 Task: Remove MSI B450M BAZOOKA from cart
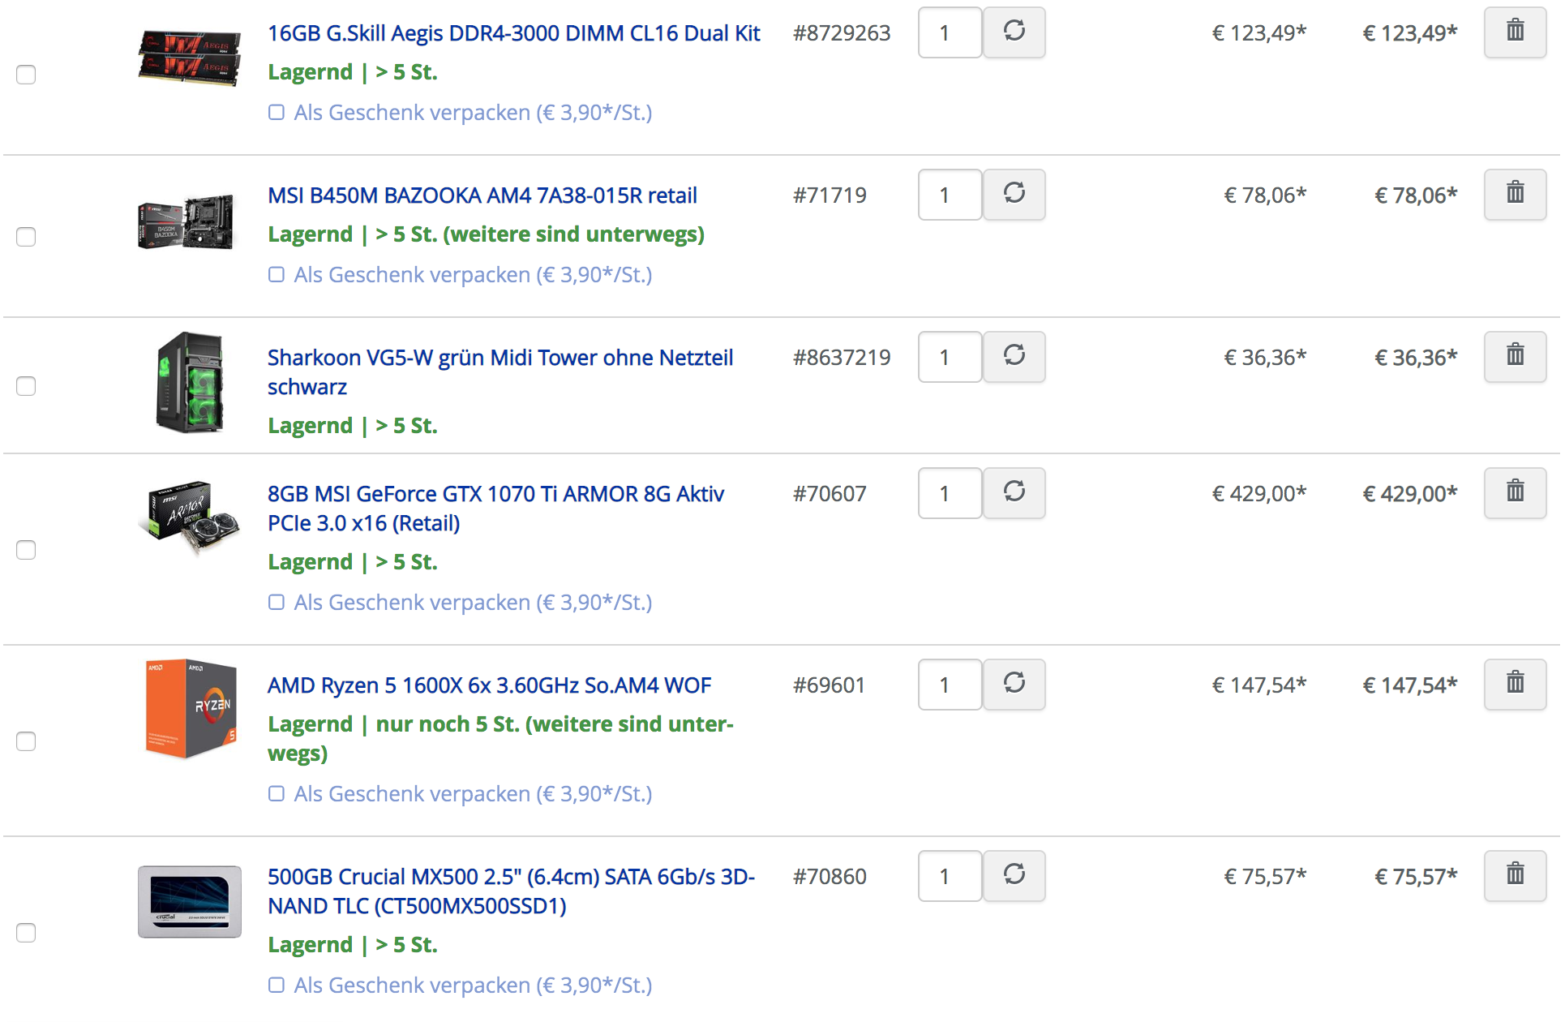1515,195
